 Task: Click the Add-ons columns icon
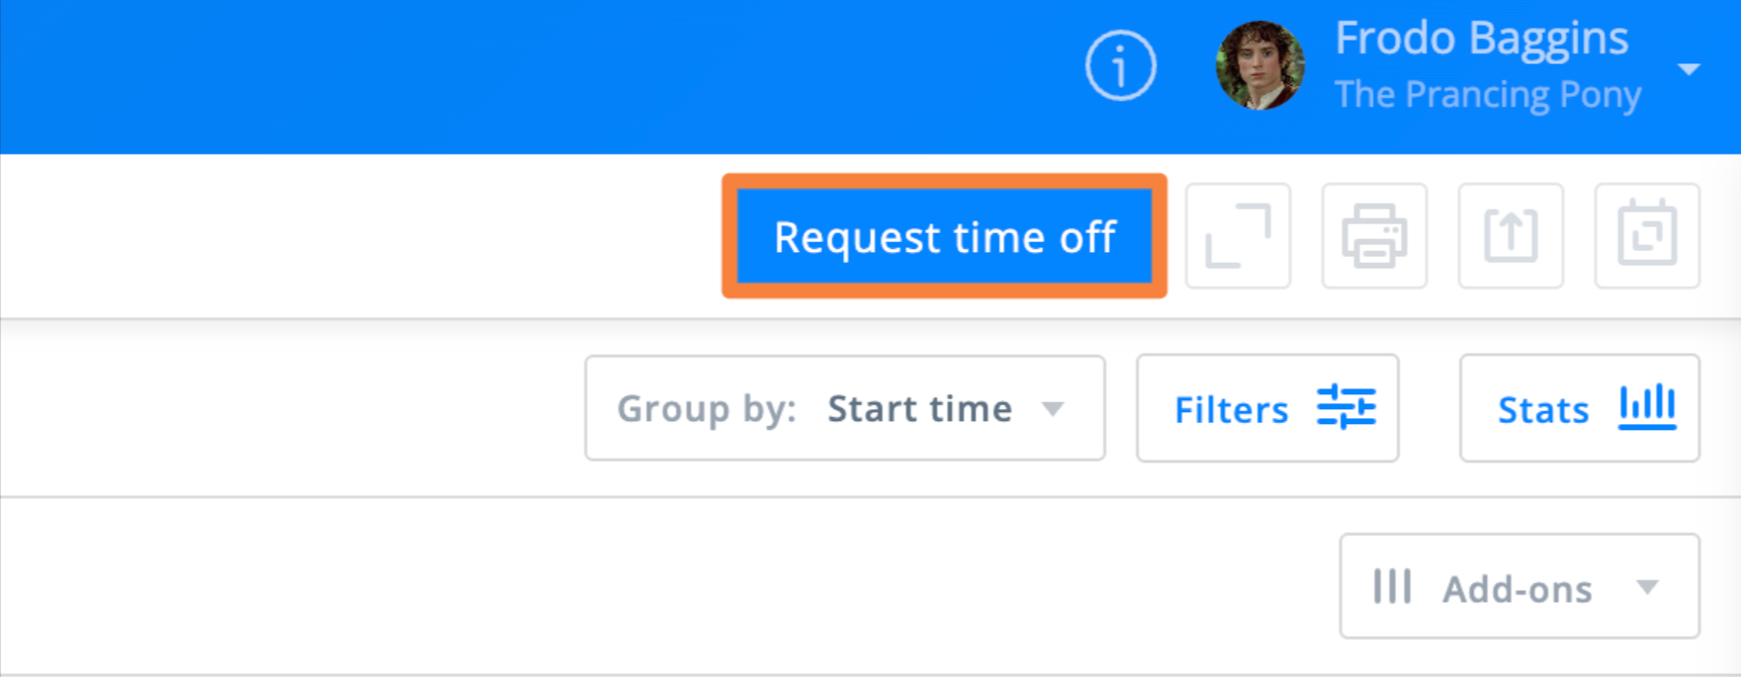tap(1392, 586)
